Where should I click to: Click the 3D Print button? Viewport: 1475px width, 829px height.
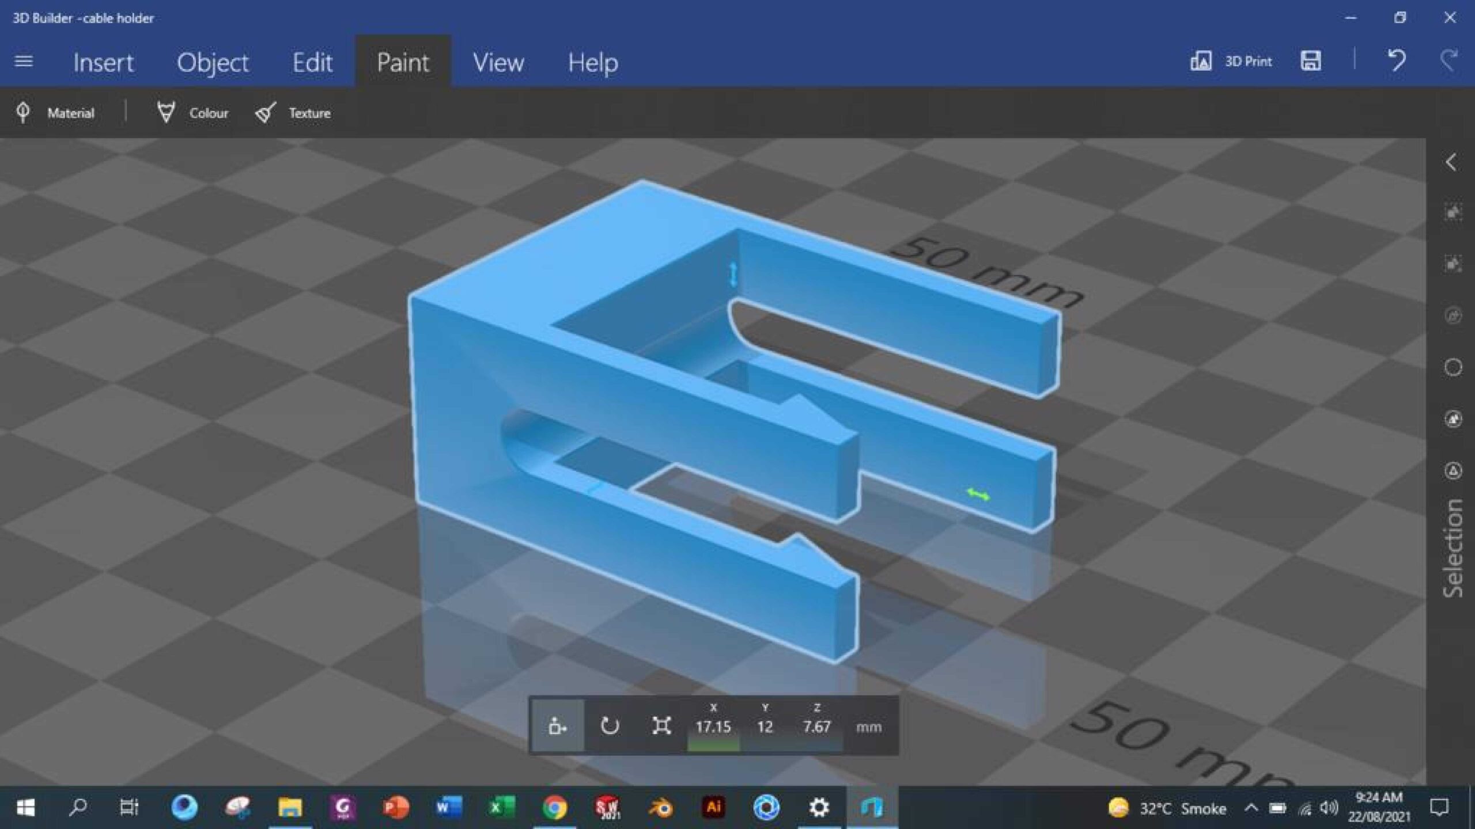[x=1231, y=61]
